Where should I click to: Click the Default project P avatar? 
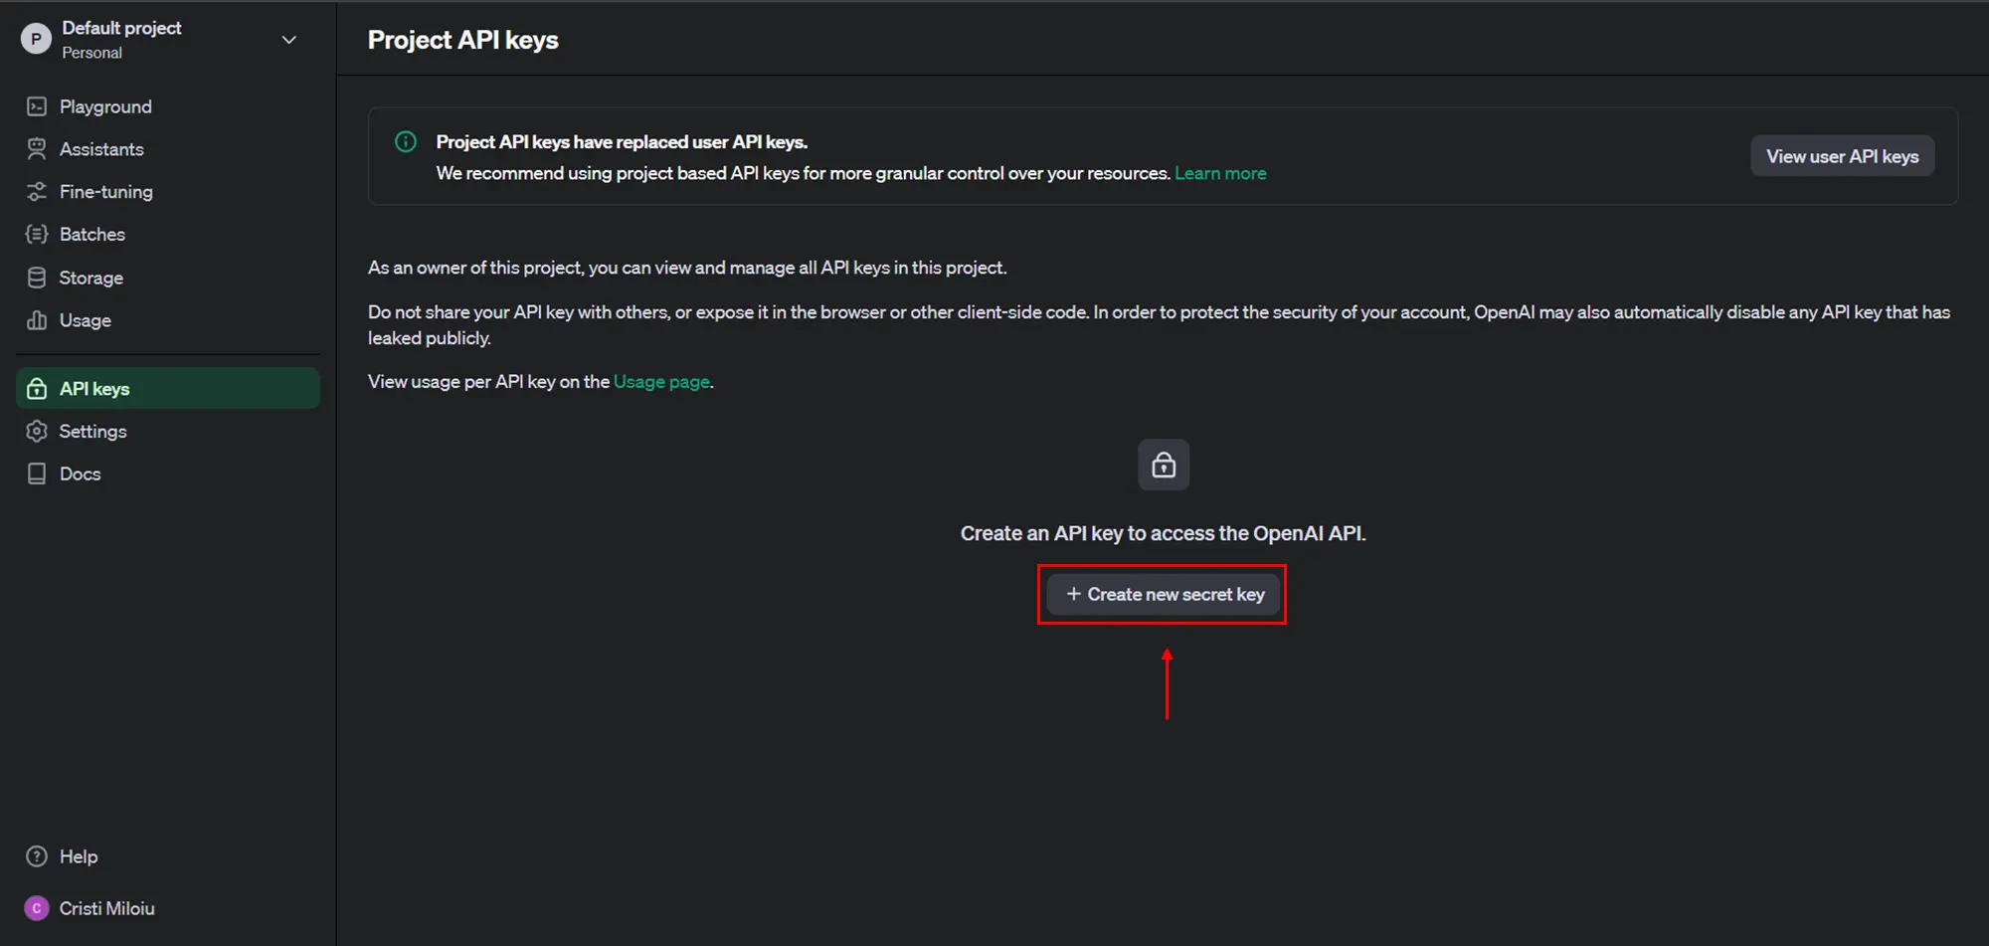click(x=36, y=40)
